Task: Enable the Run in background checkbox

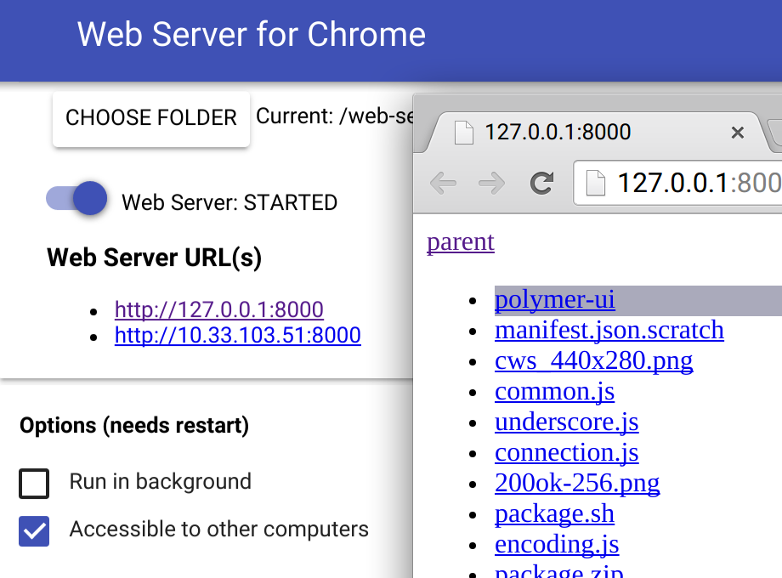Action: [34, 484]
